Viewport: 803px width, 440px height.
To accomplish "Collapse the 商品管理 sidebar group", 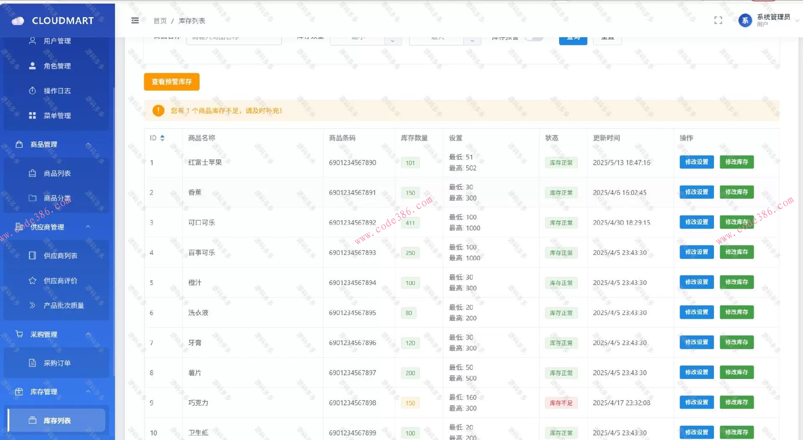I will (88, 145).
